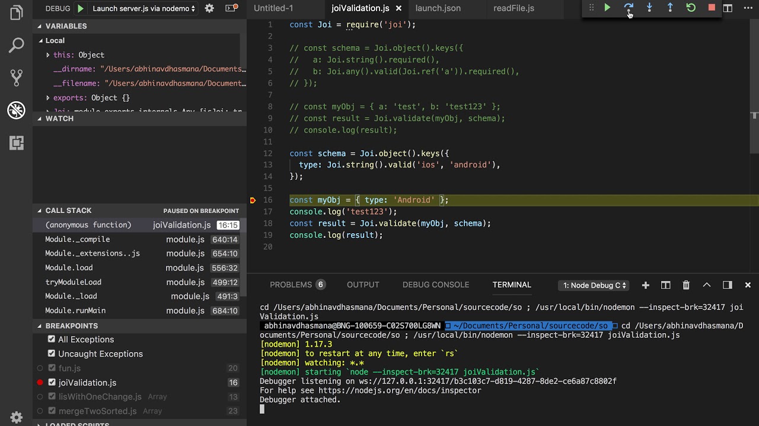Screen dimensions: 759x426
Task: Open the terminal selector Node Debug dropdown
Action: [594, 285]
